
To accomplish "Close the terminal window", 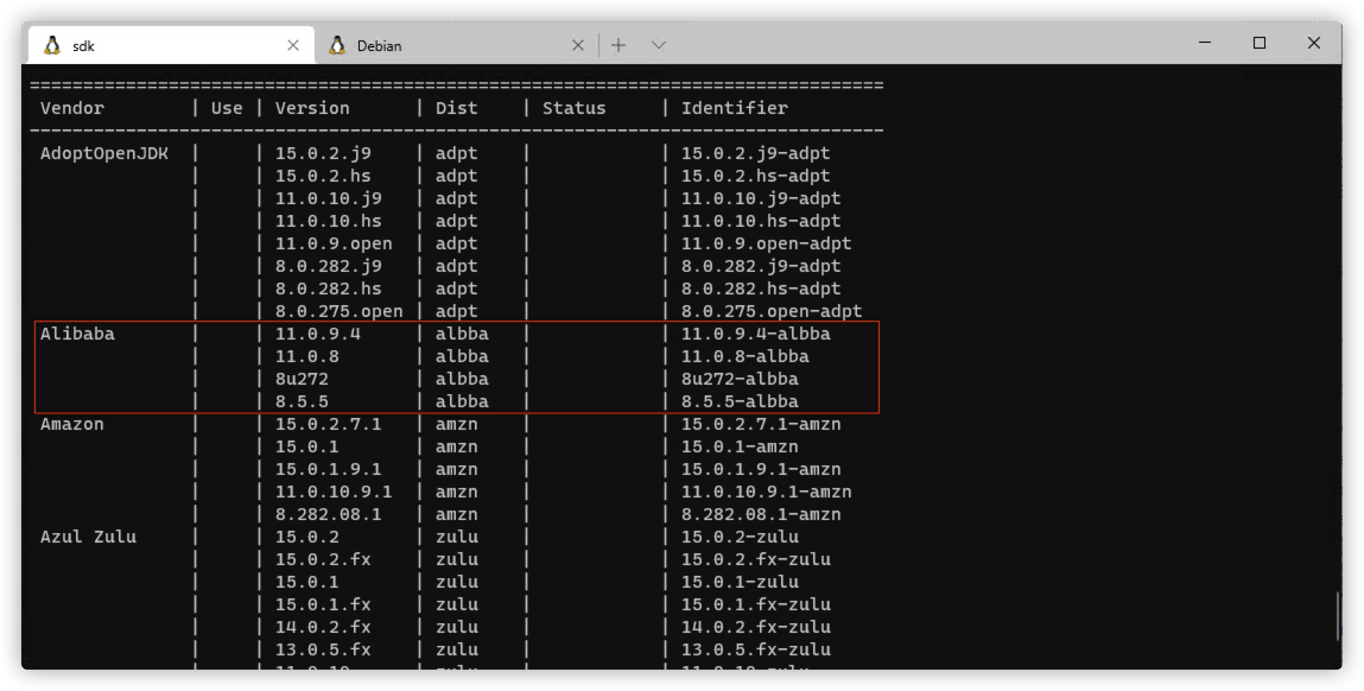I will [x=1314, y=43].
